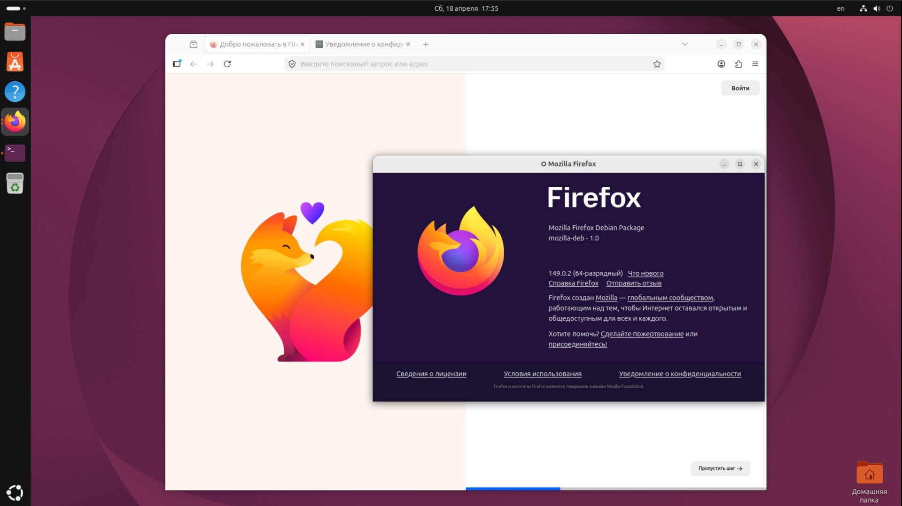Switch to the Уведомление о конфиденциальности tab
This screenshot has width=902, height=506.
point(362,44)
